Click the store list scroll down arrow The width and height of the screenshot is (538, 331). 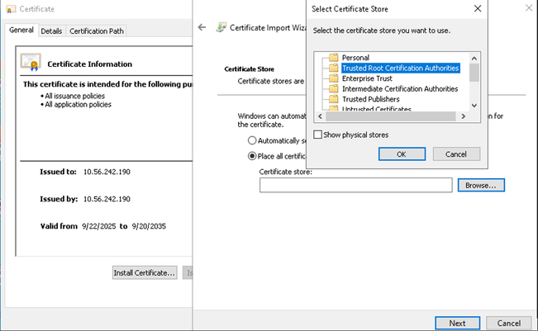[x=474, y=106]
